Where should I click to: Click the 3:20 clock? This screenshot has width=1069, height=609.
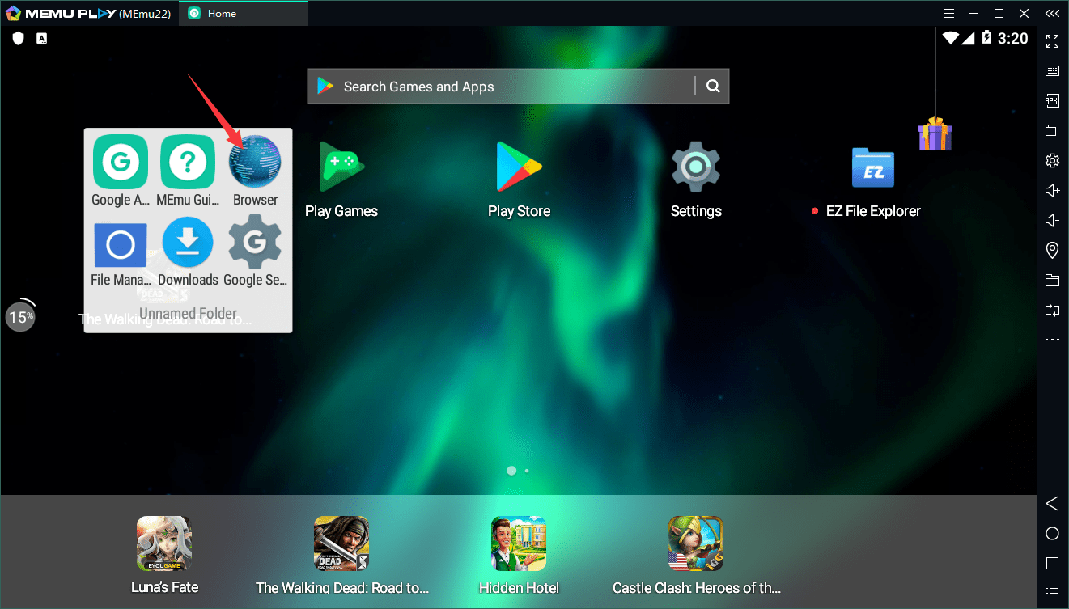[1013, 38]
